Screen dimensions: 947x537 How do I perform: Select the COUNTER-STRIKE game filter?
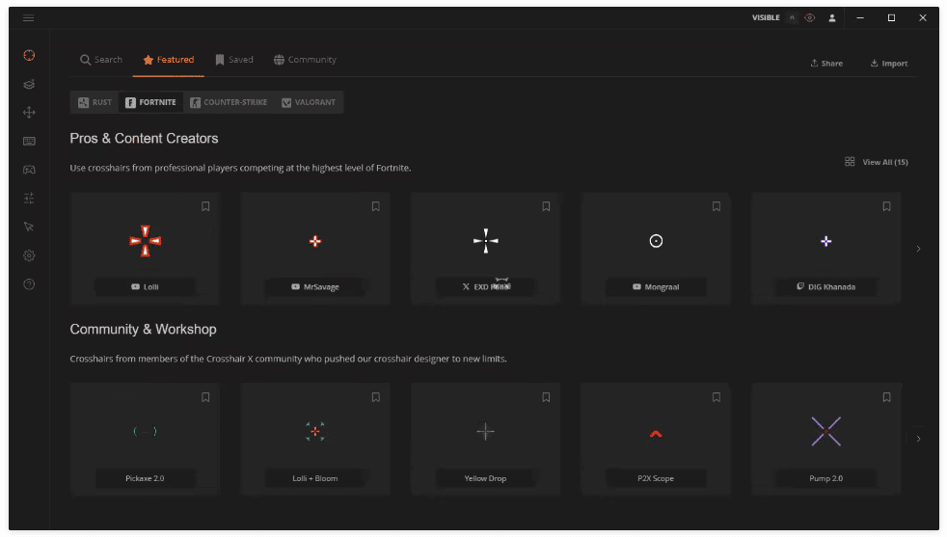pos(229,103)
